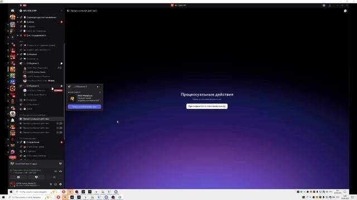
Task: Open orange server icon with selection pill
Action: (12, 69)
